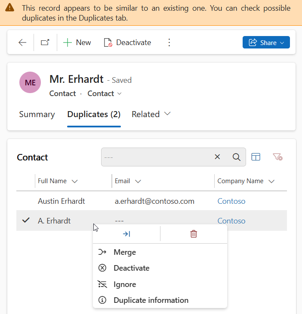Click the more commands vertical ellipsis
Screen dimensions: 302x314
tap(169, 42)
